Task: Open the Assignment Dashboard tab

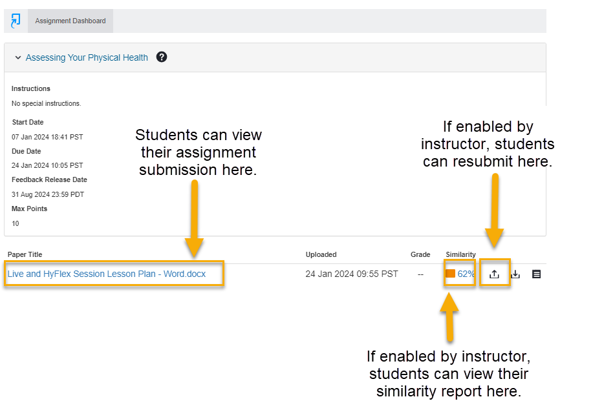Action: (70, 21)
